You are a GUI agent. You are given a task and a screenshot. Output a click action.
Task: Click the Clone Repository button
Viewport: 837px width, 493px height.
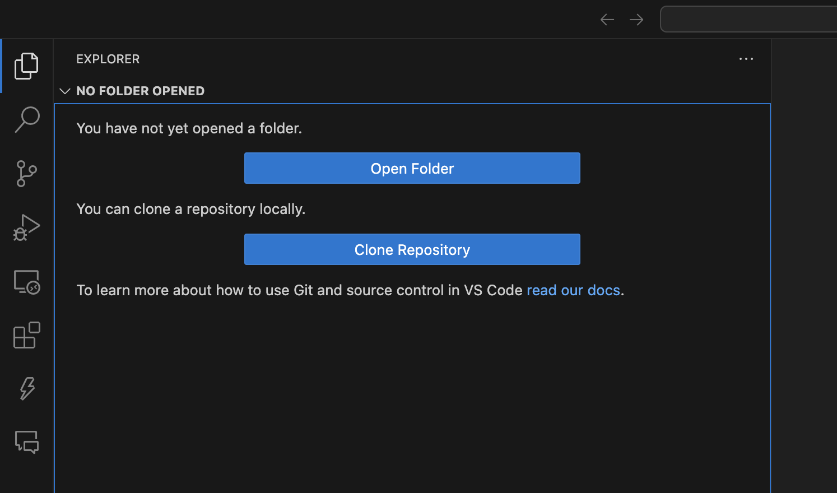pos(412,249)
